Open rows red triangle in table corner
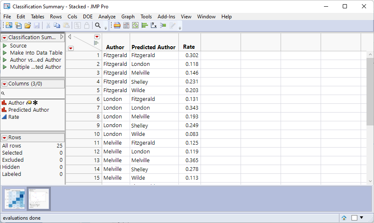Image resolution: width=374 pixels, height=223 pixels. coord(71,48)
